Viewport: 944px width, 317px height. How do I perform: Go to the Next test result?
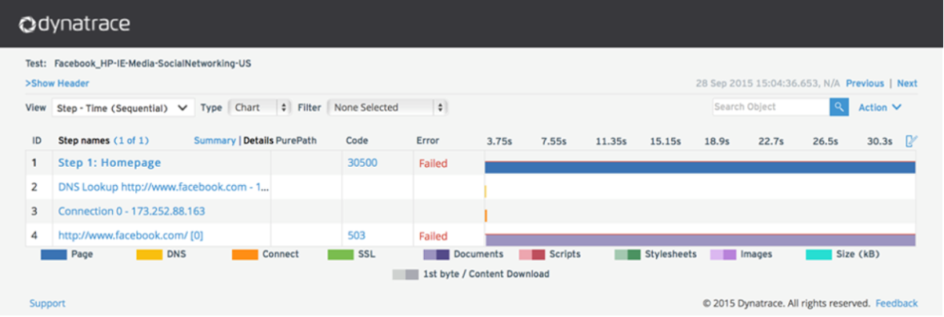coord(907,84)
